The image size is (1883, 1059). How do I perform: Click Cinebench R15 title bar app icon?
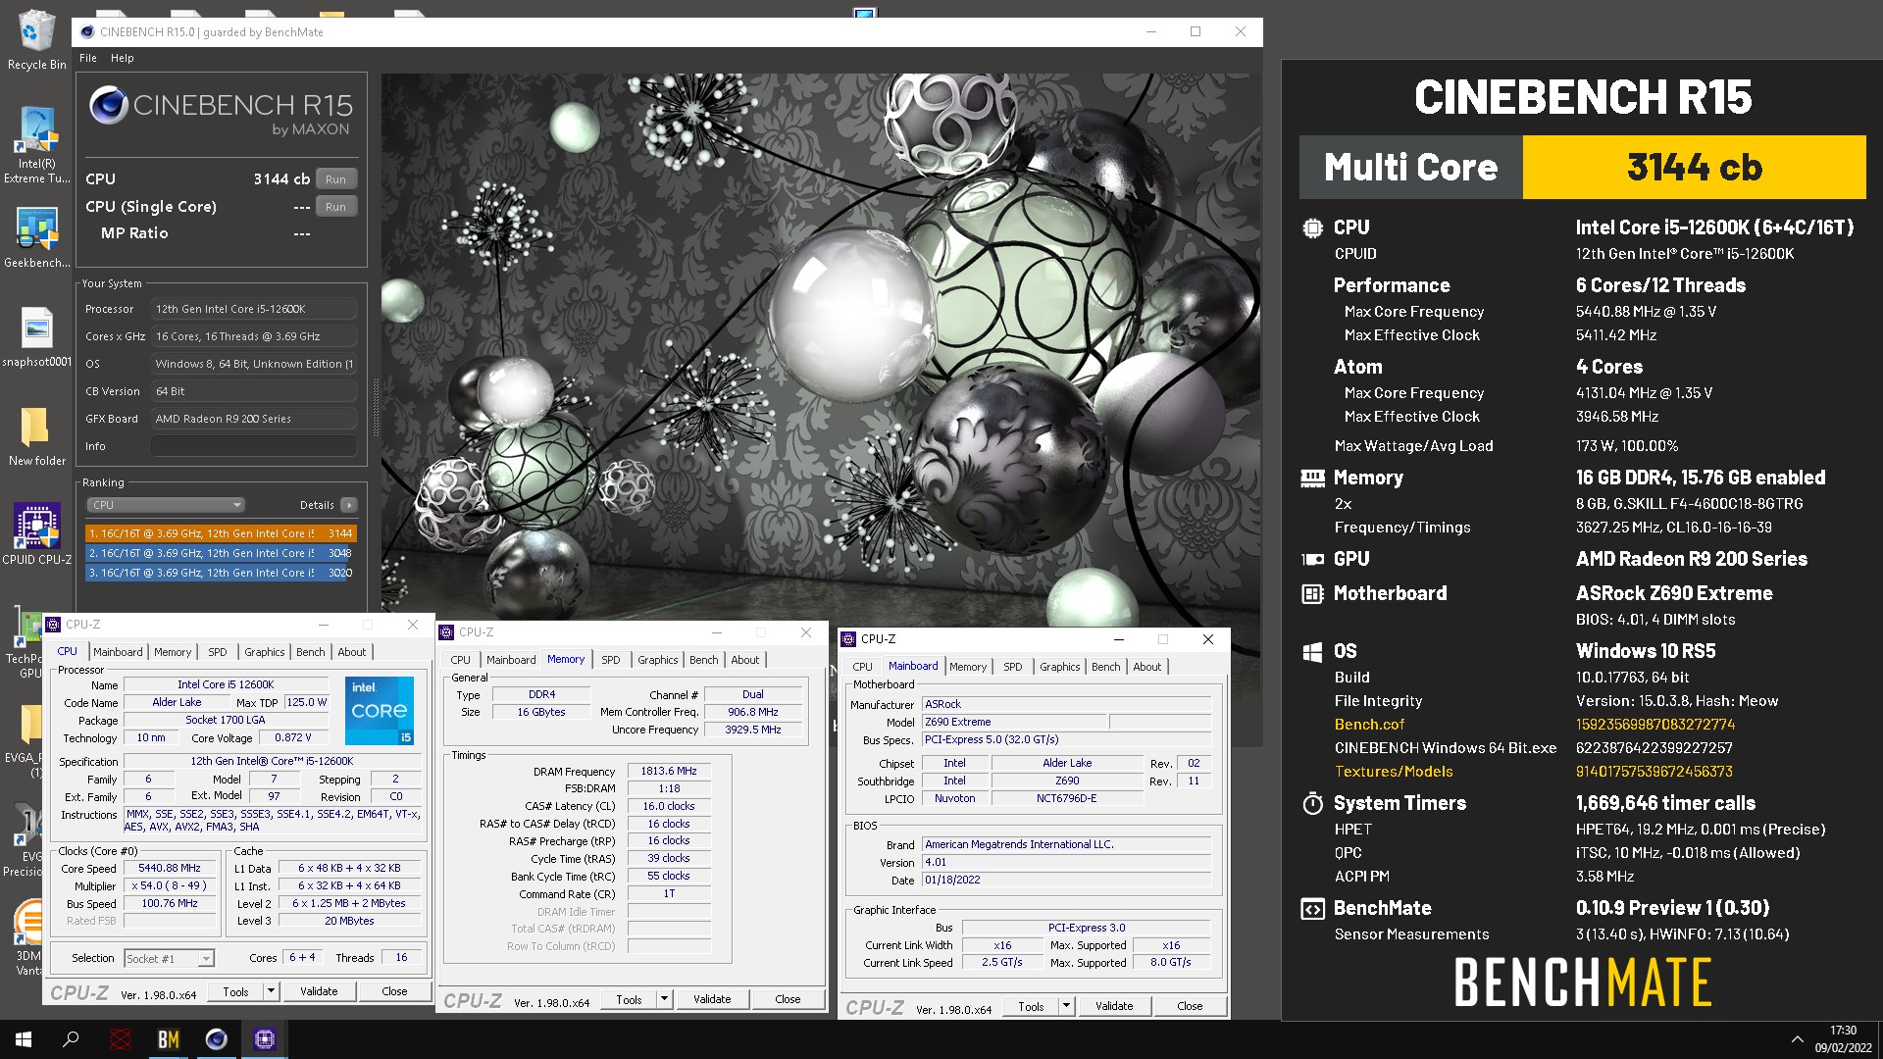click(87, 32)
